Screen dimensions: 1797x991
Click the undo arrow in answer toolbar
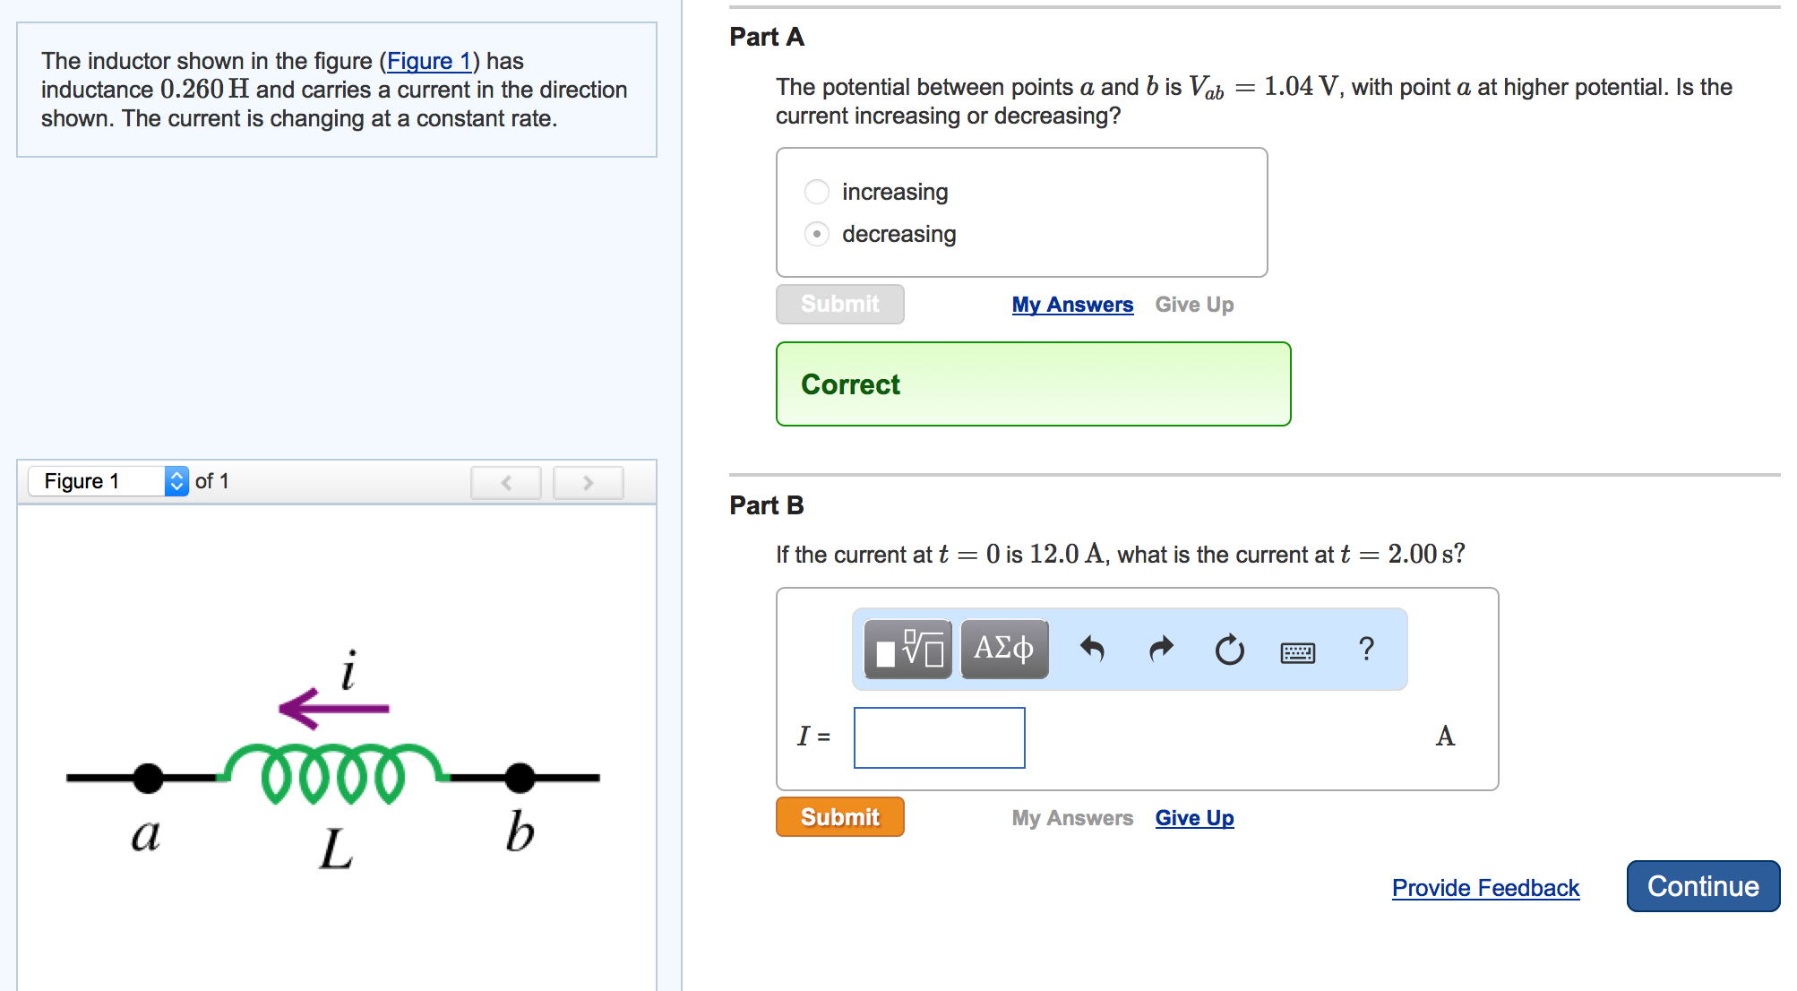1092,649
